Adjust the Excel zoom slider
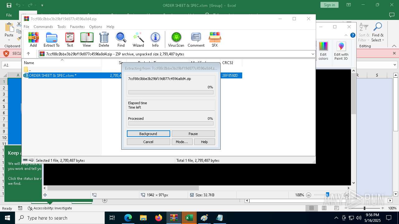 tap(364, 208)
